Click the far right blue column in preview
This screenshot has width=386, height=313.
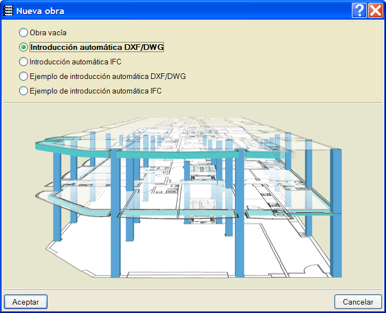[336, 213]
